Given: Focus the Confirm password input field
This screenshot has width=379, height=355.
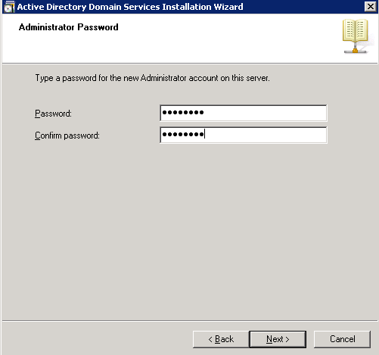Looking at the screenshot, I should pos(244,135).
